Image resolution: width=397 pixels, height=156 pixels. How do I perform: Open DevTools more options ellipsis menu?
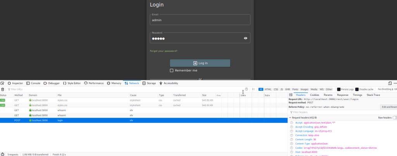(395, 83)
